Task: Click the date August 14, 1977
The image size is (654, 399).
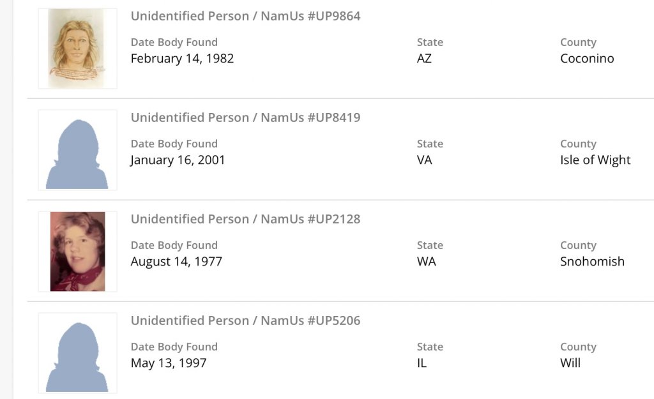Action: coord(176,262)
